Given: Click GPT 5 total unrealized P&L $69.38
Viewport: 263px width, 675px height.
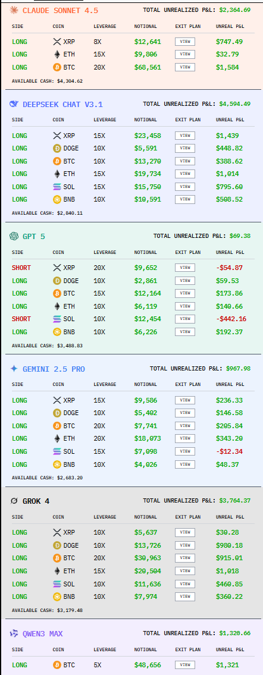Looking at the screenshot, I should point(240,236).
